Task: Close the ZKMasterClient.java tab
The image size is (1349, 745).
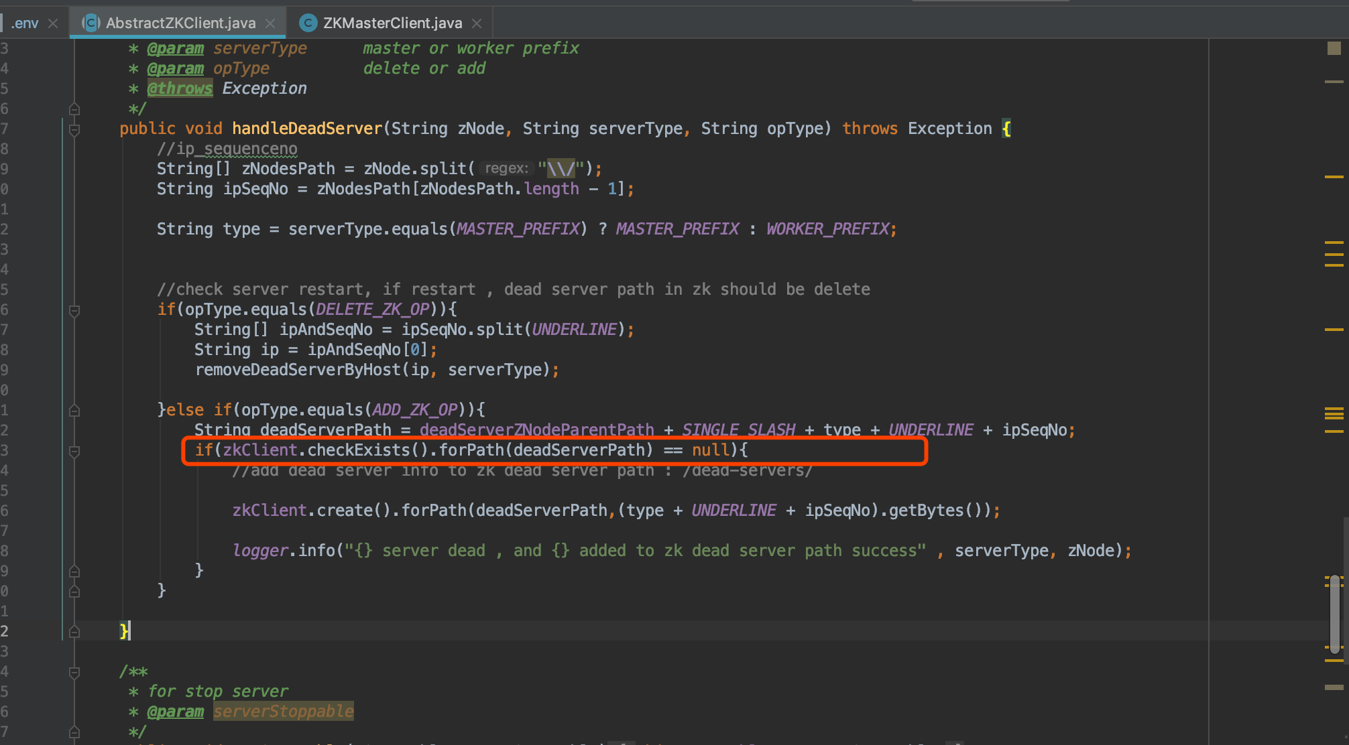Action: 476,22
